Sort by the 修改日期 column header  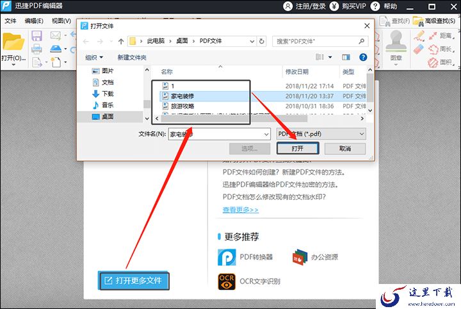pos(297,72)
